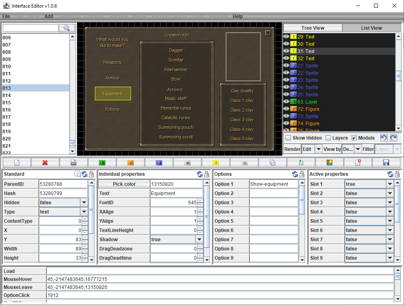Click the red X delete toolbar button
Viewport: 404px width, 305px height.
tap(45, 163)
